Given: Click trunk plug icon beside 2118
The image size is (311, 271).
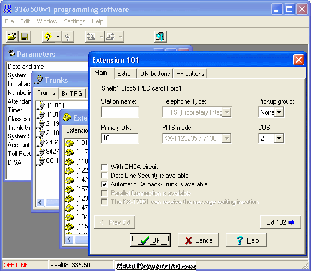Looking at the screenshot, I should point(41,133).
